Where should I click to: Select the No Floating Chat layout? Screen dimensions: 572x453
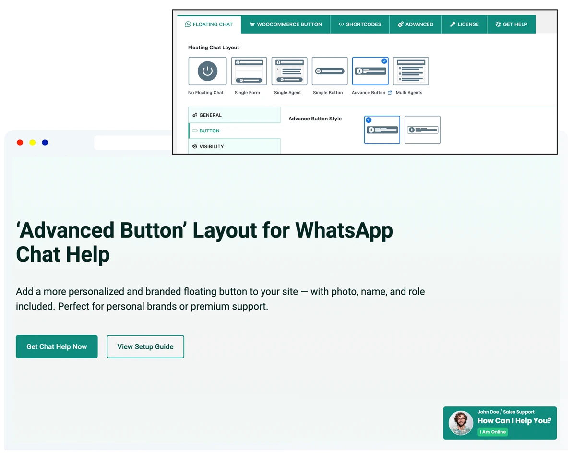(207, 71)
